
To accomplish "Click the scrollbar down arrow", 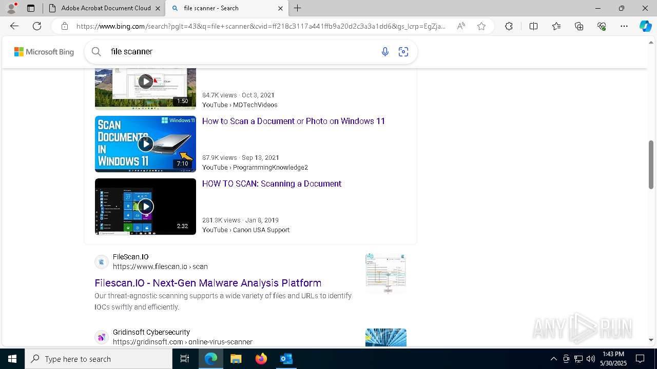I will point(651,340).
